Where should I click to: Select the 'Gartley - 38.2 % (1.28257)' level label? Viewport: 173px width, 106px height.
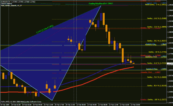157,41
